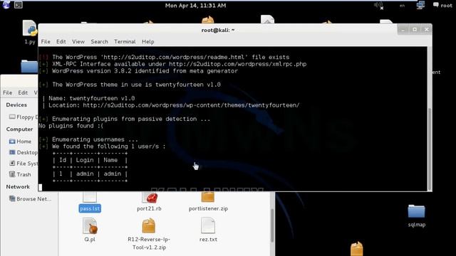
Task: Click the admin login table cell
Action: [x=85, y=174]
